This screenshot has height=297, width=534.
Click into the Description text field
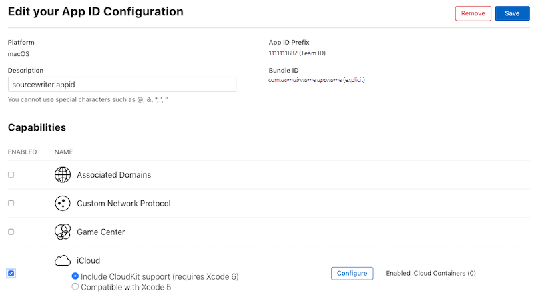pyautogui.click(x=122, y=85)
